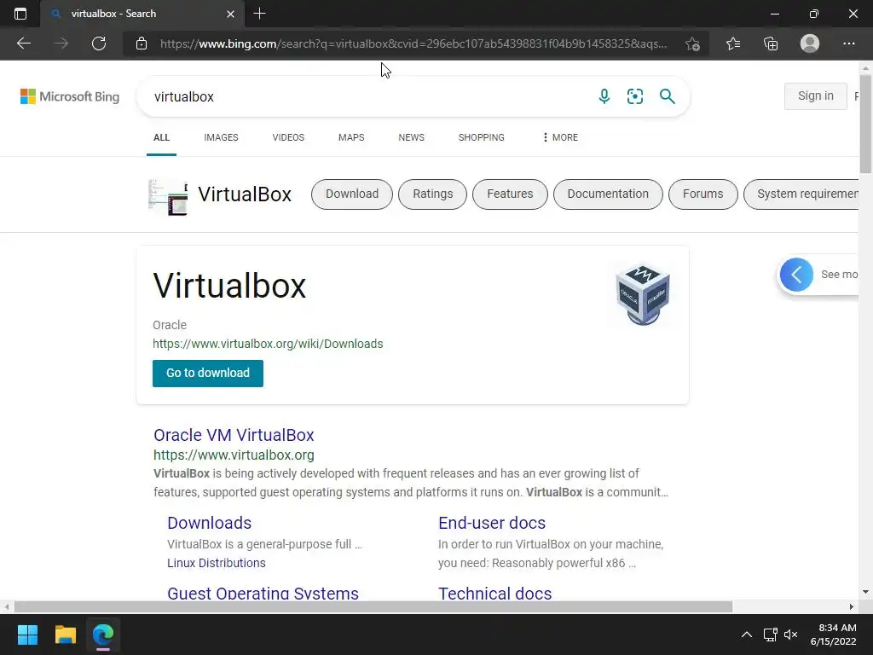The width and height of the screenshot is (873, 655).
Task: Click the horizontal scrollbar thumb
Action: (373, 606)
